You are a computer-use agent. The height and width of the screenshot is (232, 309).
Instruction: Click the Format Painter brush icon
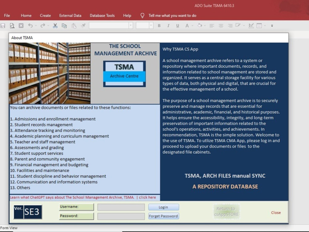(x=83, y=25)
